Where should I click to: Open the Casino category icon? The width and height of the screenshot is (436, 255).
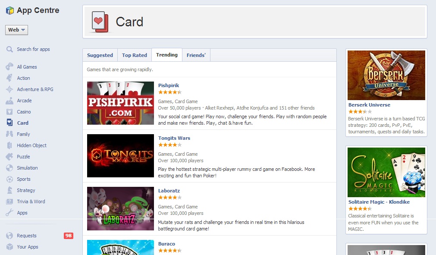(x=9, y=112)
